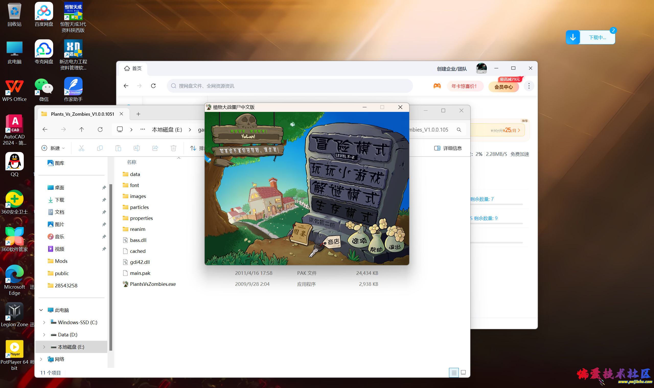Viewport: 654px width, 388px height.
Task: Select the Plants_Vs_Zombies_V1.0.0.1051 tab
Action: (82, 114)
